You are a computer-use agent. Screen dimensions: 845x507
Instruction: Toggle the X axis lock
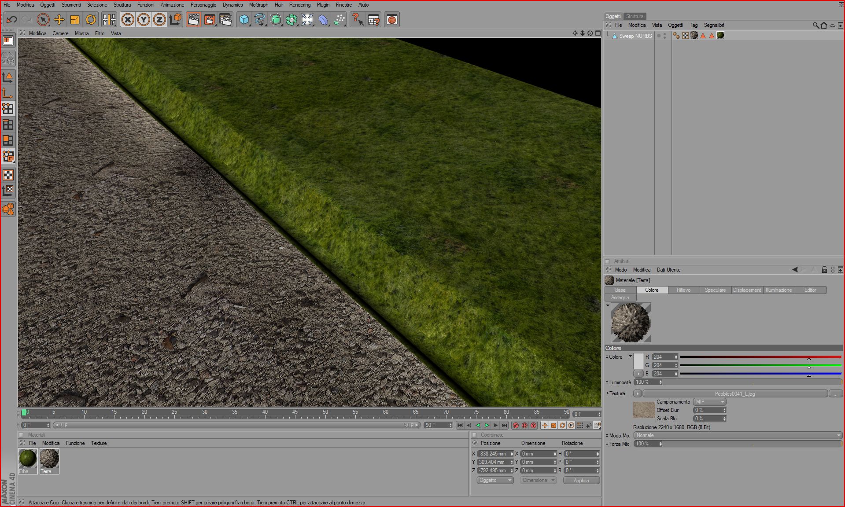coord(128,20)
